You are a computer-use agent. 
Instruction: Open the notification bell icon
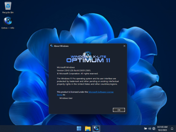(172, 128)
